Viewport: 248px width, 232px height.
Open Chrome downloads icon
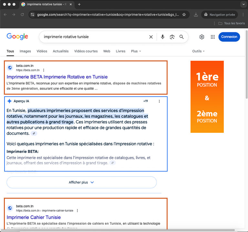196,15
